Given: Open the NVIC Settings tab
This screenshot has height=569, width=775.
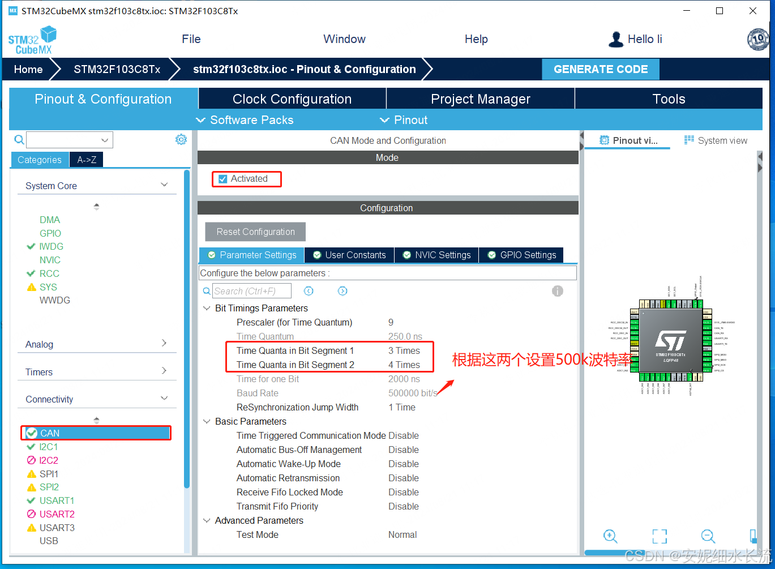Looking at the screenshot, I should coord(436,255).
